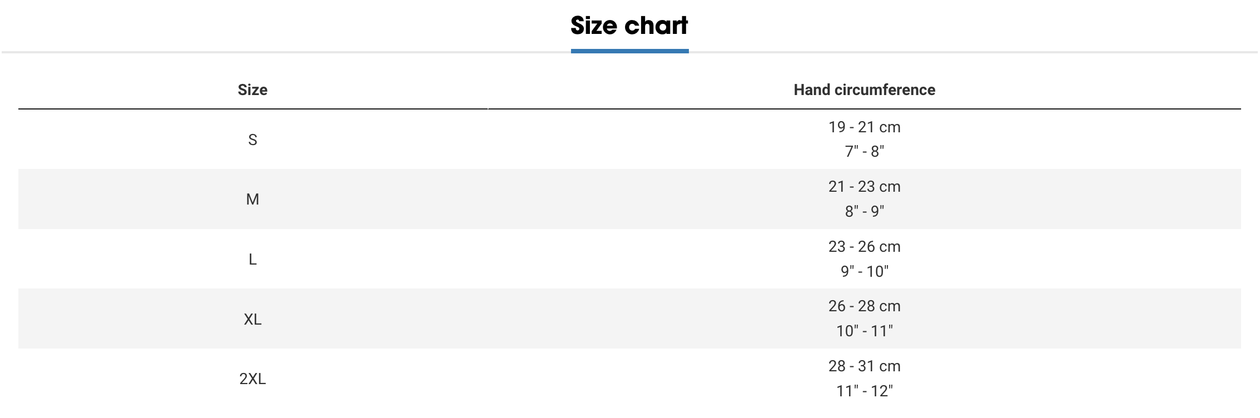1260x418 pixels.
Task: Click the Size column header
Action: [x=252, y=90]
